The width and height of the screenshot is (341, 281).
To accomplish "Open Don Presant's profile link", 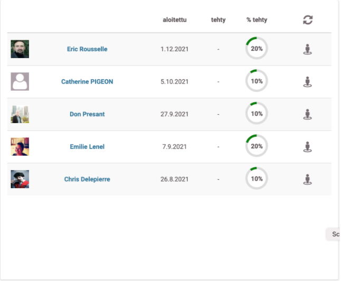I will (x=87, y=114).
